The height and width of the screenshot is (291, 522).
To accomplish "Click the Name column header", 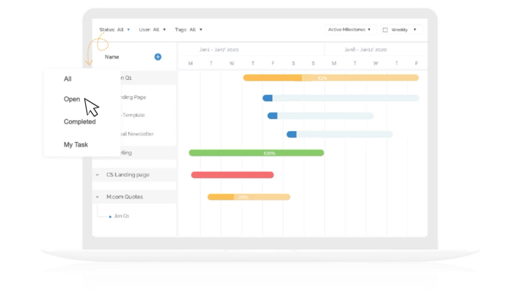I will (112, 57).
